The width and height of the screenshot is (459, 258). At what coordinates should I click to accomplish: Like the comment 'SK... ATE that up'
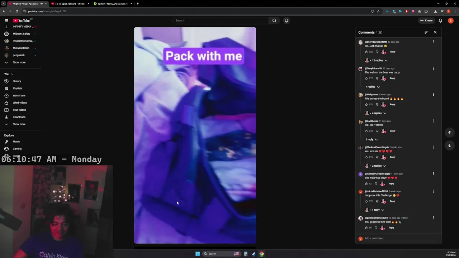[x=366, y=52]
